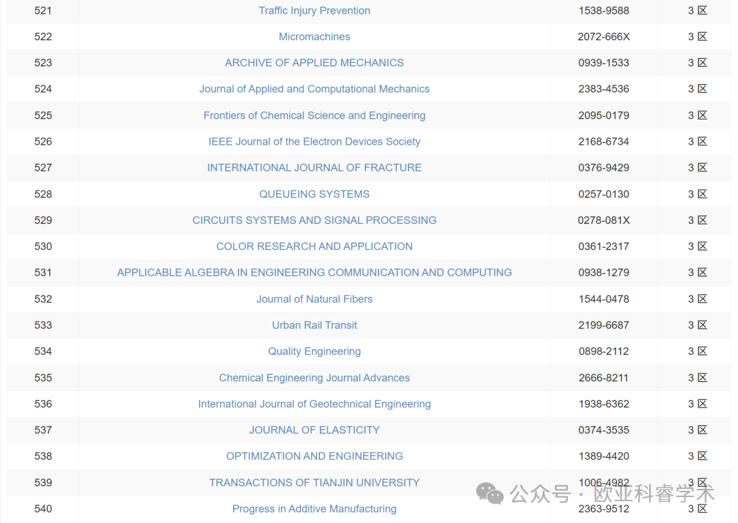The image size is (738, 523).
Task: Open Progress in Additive Manufacturing link
Action: 314,509
